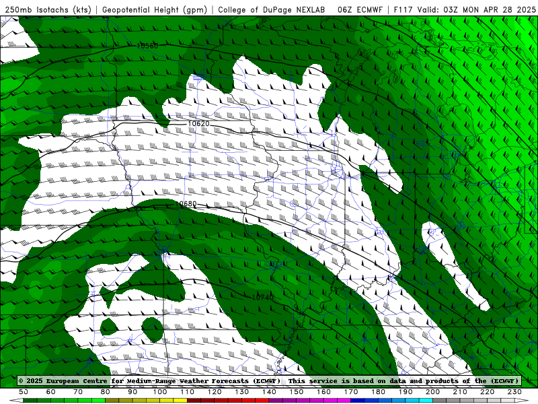This screenshot has width=538, height=404.
Task: Click the '250mb Isotachs (kts)' title text
Action: tap(48, 9)
